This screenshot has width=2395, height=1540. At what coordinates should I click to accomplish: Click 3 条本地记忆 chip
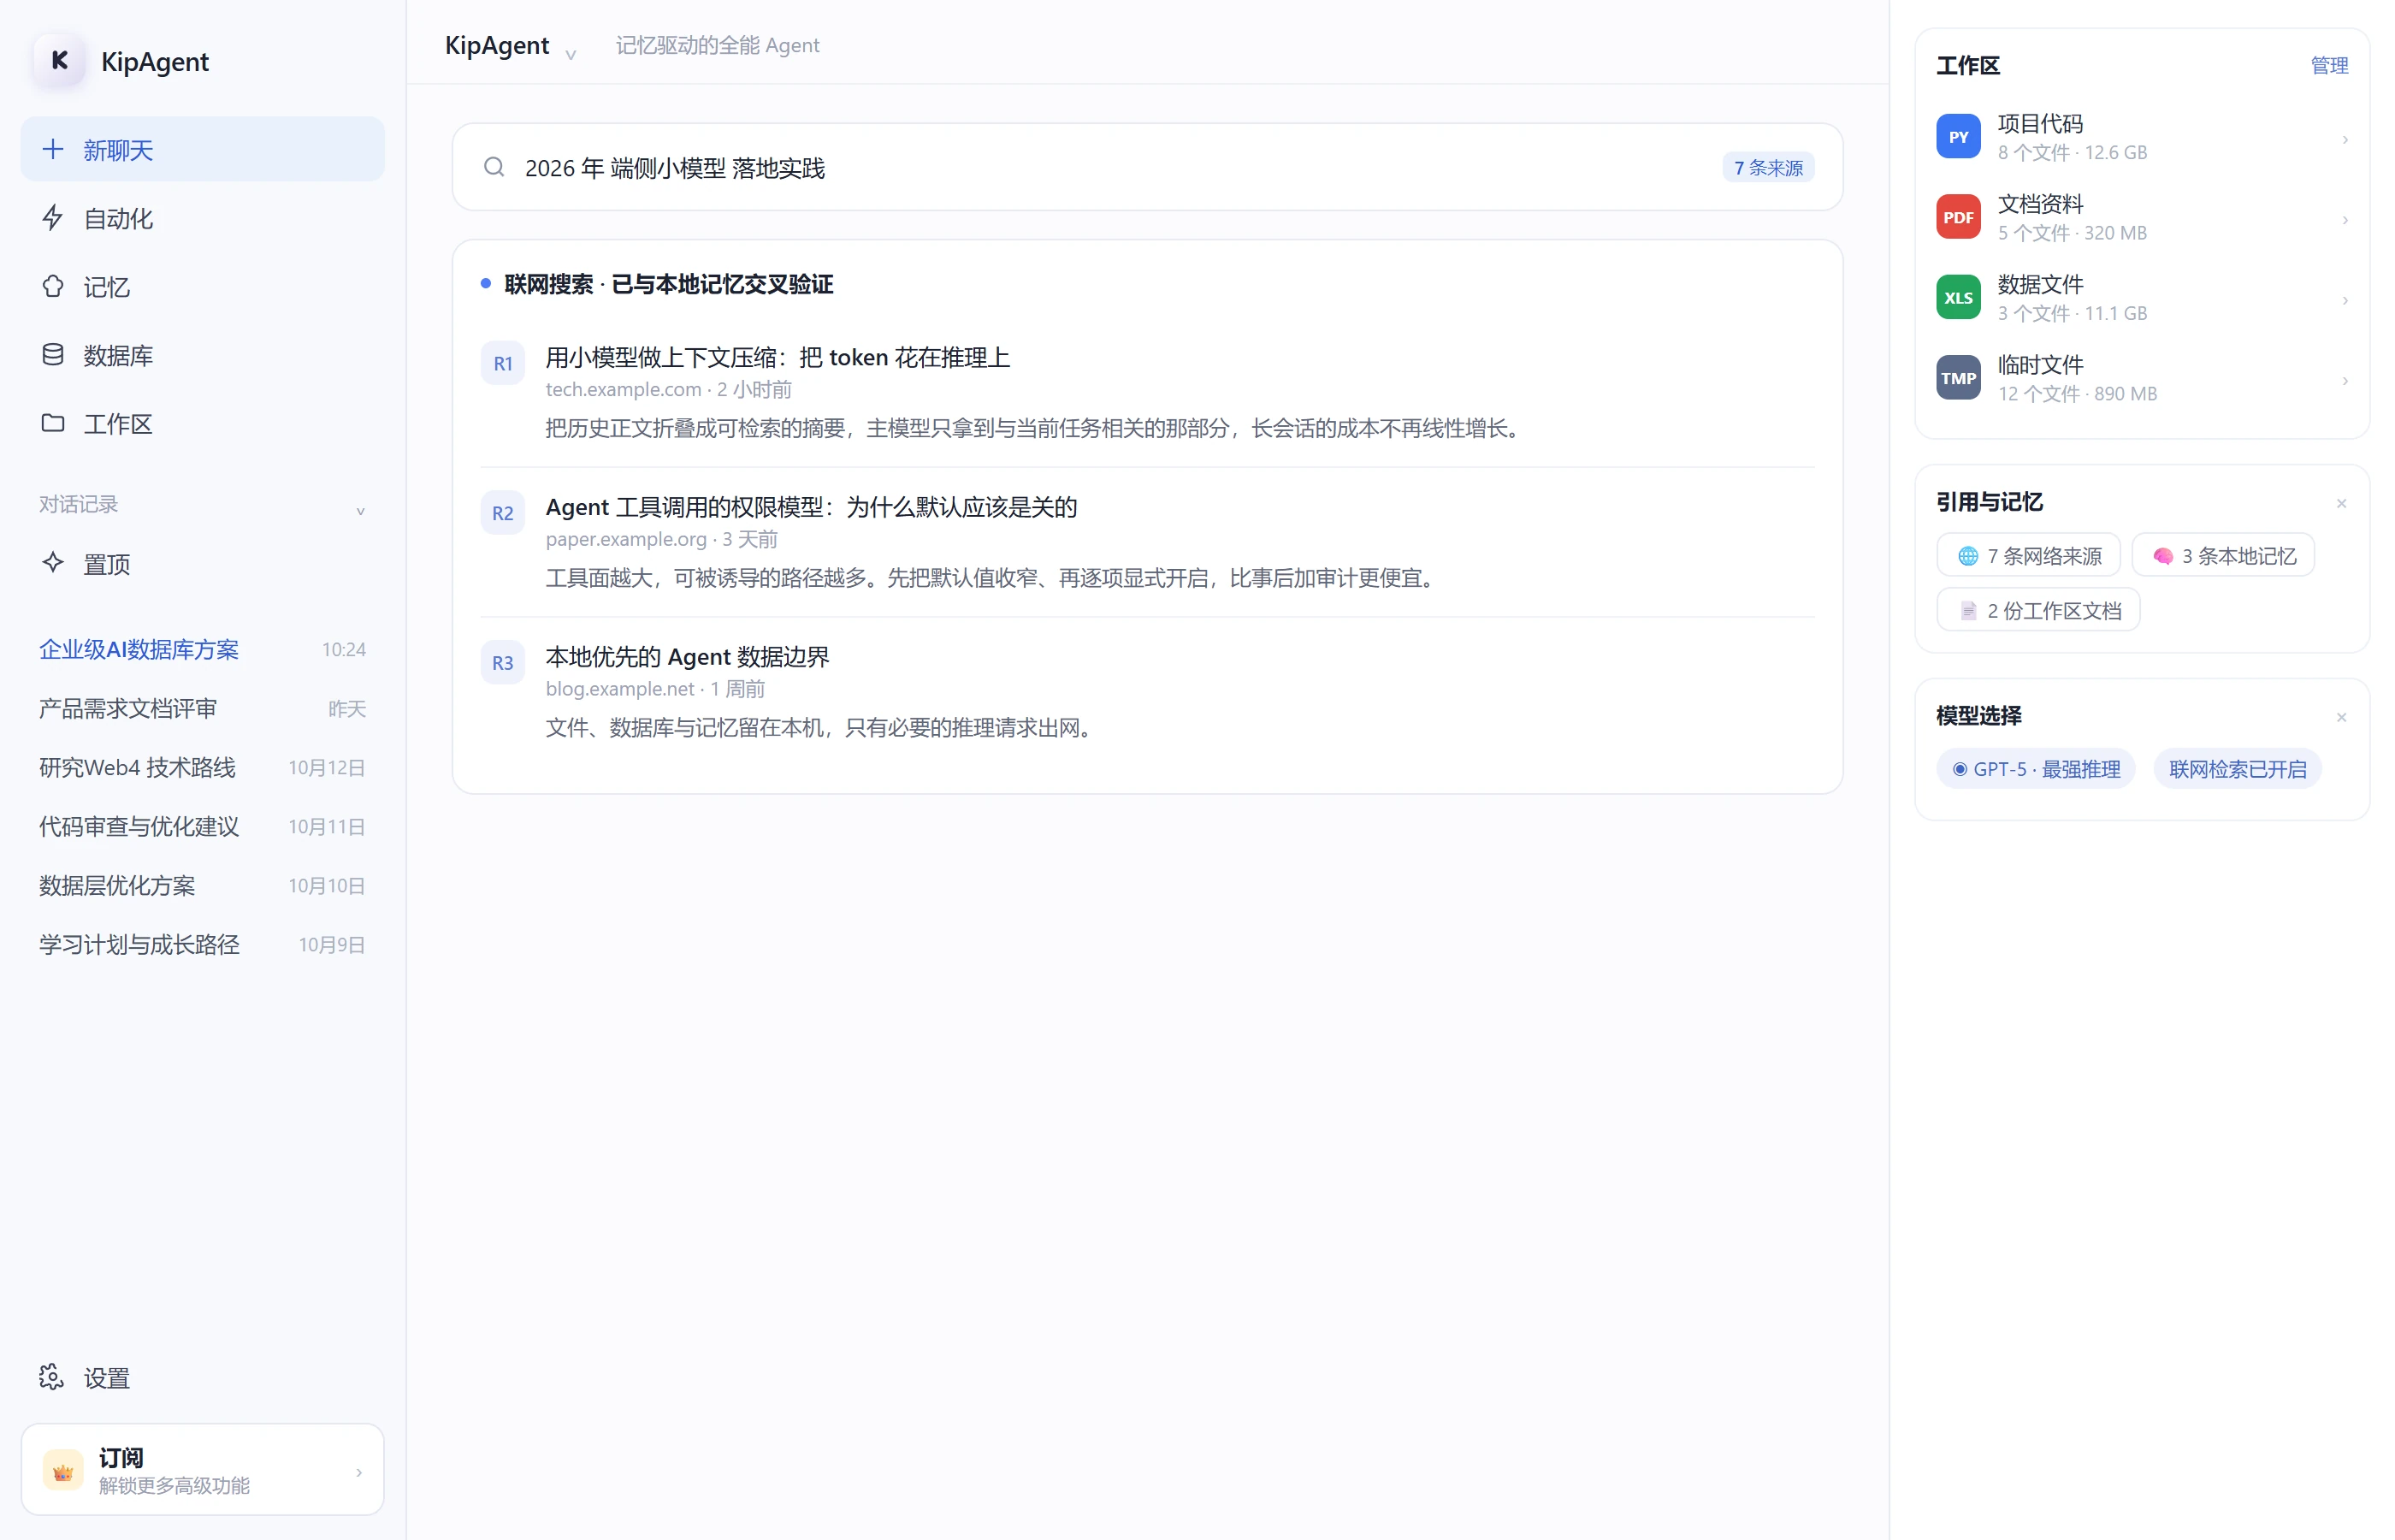[2222, 555]
